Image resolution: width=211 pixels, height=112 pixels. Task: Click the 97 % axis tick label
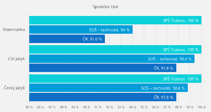coord(167,107)
